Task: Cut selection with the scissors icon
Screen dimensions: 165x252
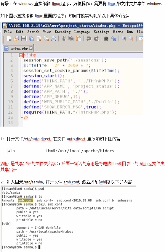Action: pyautogui.click(x=64, y=39)
